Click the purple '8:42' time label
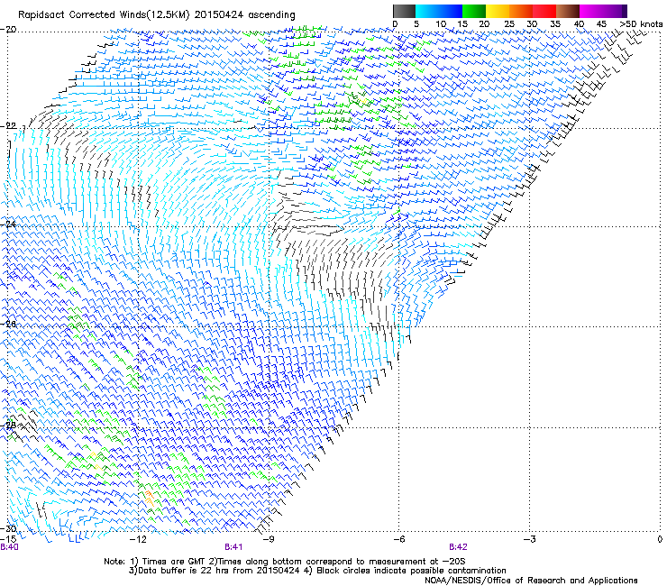667x586 pixels. [458, 547]
